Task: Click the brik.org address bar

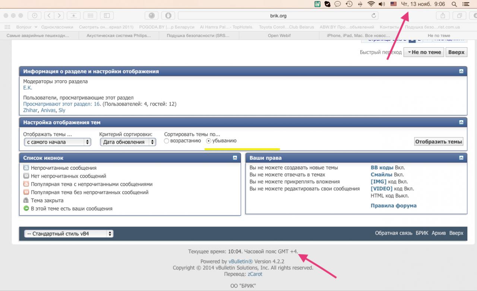Action: (278, 16)
